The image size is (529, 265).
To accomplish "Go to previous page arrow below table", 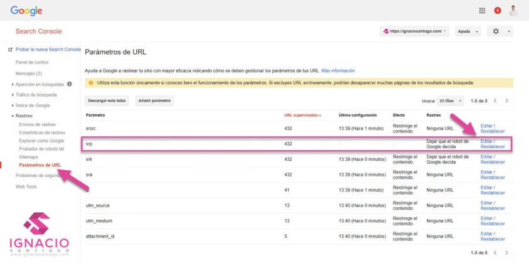I will point(495,252).
